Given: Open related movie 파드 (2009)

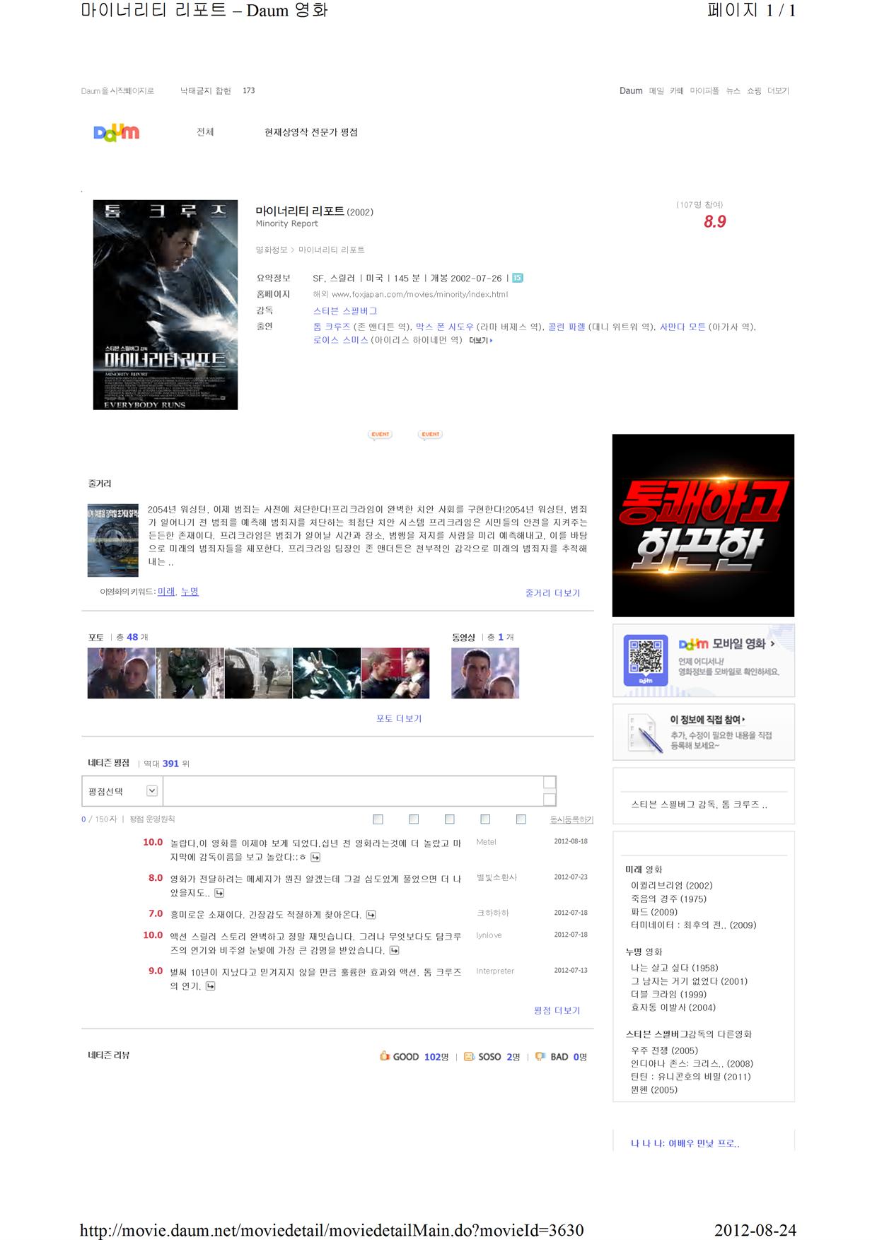Looking at the screenshot, I should click(x=654, y=912).
